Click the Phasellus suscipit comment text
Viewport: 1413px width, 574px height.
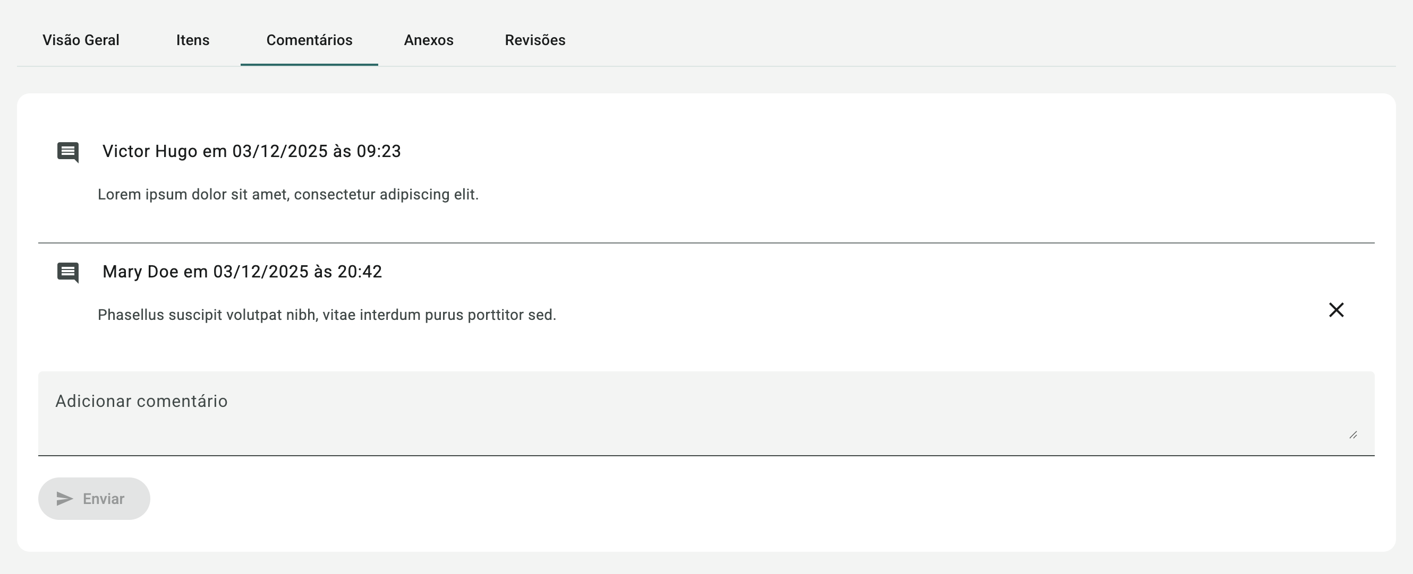[327, 315]
